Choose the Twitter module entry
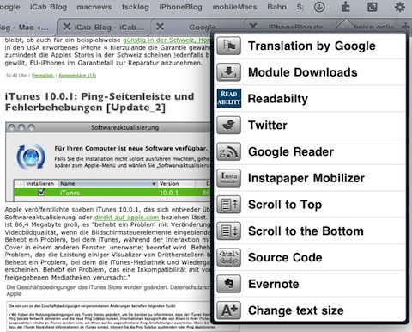412x332 pixels. tap(310, 125)
